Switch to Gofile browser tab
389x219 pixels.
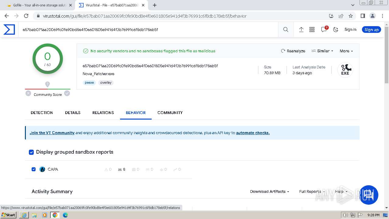pos(39,5)
